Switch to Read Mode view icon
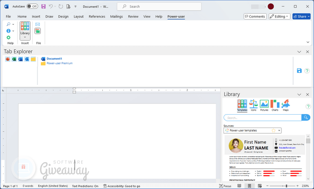This screenshot has height=189, width=314. click(x=239, y=186)
